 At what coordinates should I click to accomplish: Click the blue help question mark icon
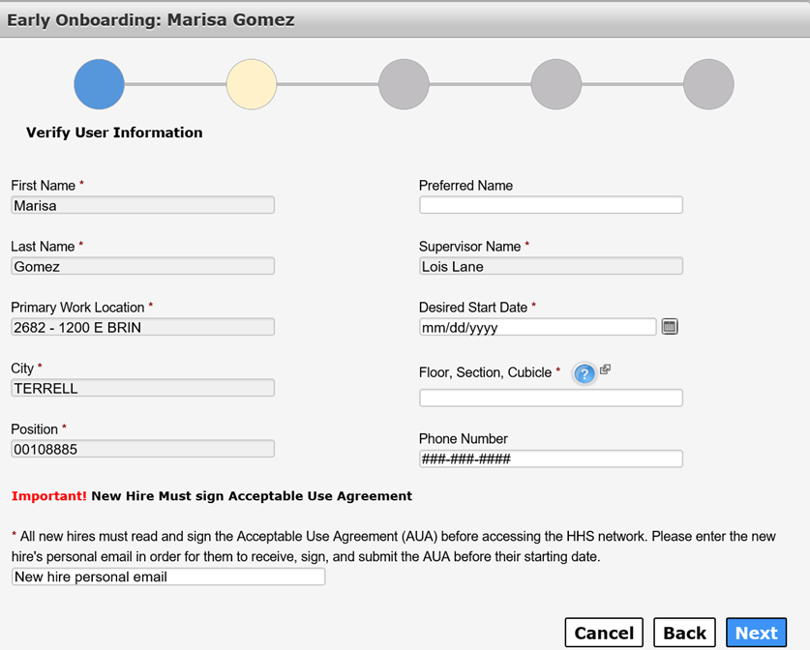[x=585, y=373]
